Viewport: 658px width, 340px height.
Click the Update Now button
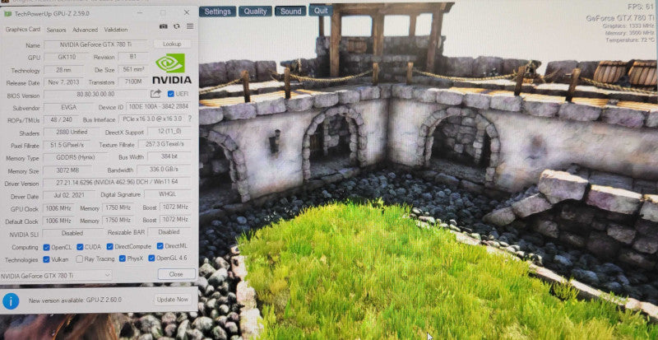pyautogui.click(x=171, y=300)
